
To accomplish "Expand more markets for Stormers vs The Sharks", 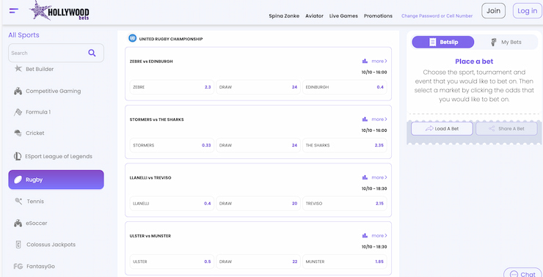I will pyautogui.click(x=379, y=119).
